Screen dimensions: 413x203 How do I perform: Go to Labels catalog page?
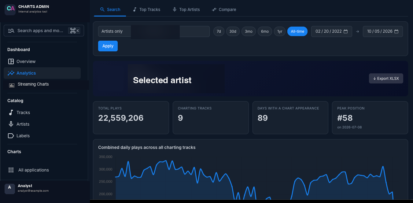(x=42, y=136)
